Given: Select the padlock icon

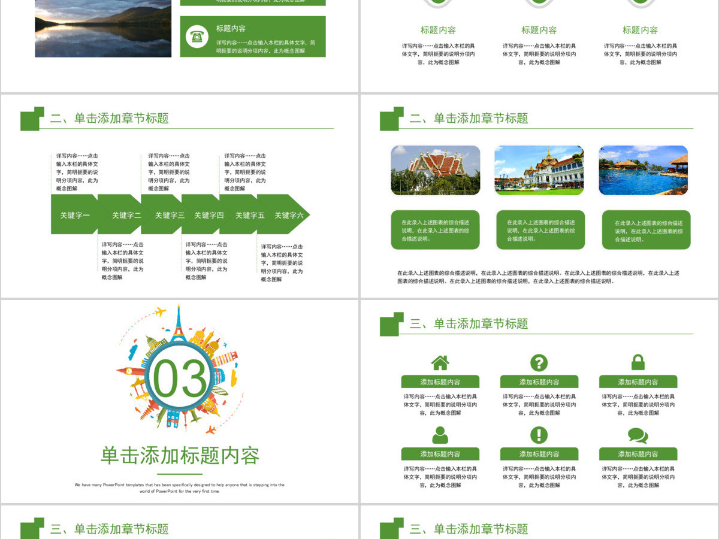Looking at the screenshot, I should (x=638, y=362).
